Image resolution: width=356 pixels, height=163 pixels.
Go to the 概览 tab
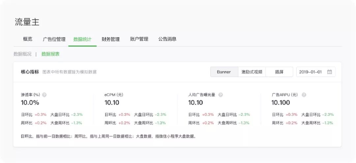click(x=28, y=39)
